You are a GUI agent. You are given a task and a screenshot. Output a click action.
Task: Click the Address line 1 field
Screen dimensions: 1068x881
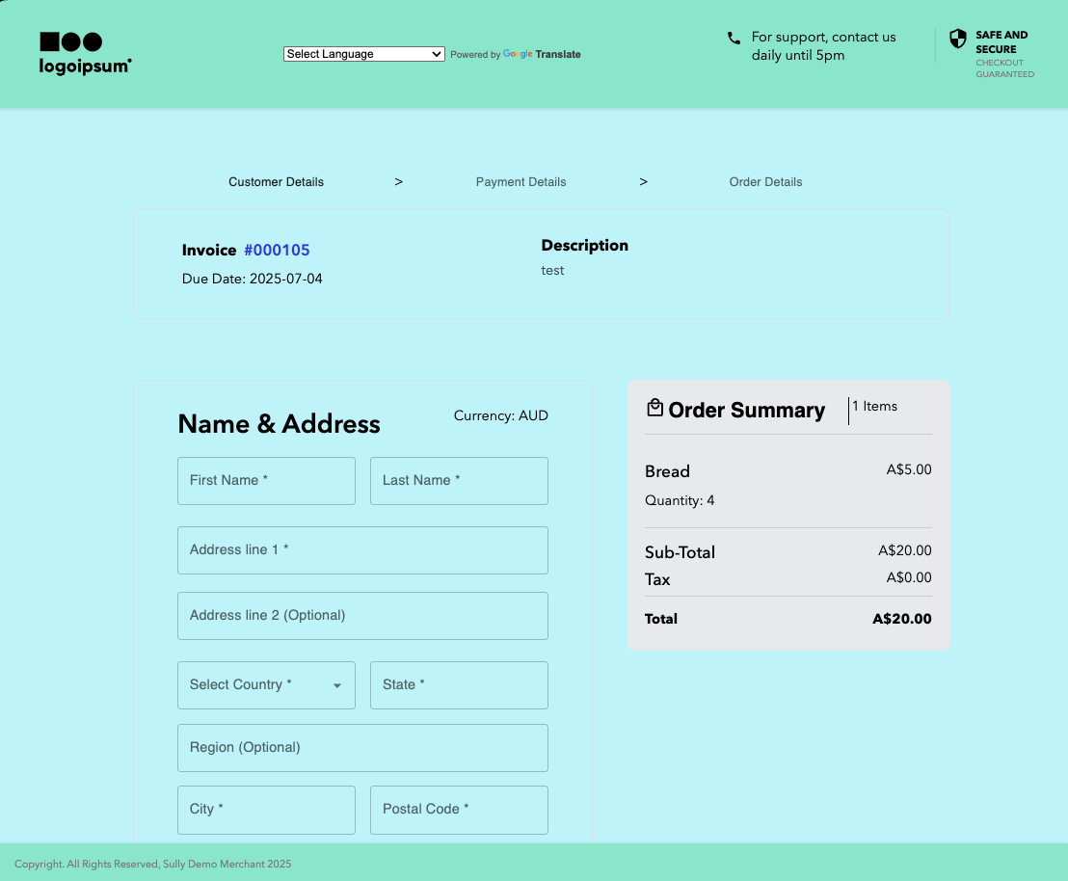pos(362,550)
